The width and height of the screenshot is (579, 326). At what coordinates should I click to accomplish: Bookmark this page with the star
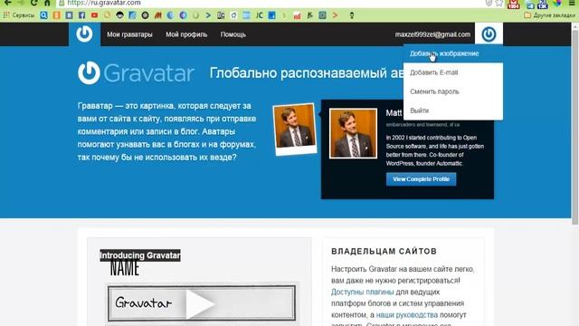(499, 3)
